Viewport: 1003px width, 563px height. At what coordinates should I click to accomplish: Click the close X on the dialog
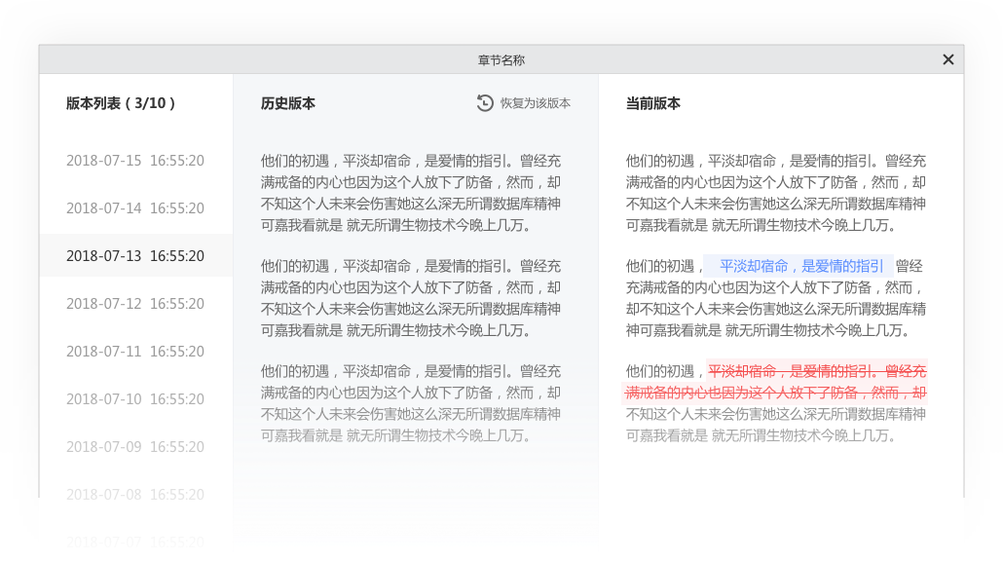click(x=947, y=58)
